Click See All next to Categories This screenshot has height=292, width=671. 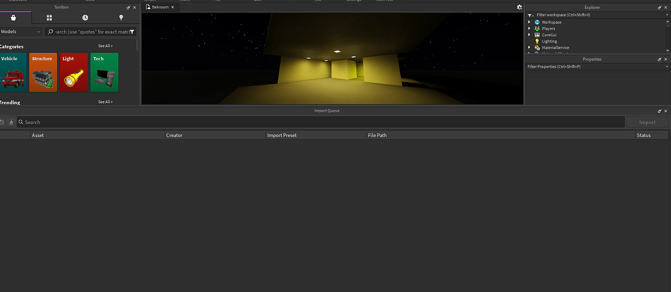click(x=105, y=46)
